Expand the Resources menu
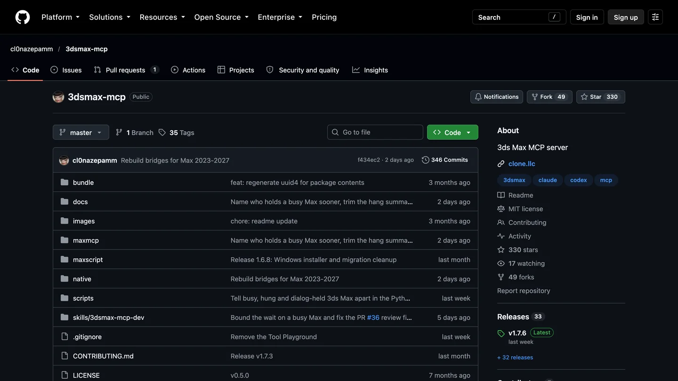 pyautogui.click(x=162, y=17)
